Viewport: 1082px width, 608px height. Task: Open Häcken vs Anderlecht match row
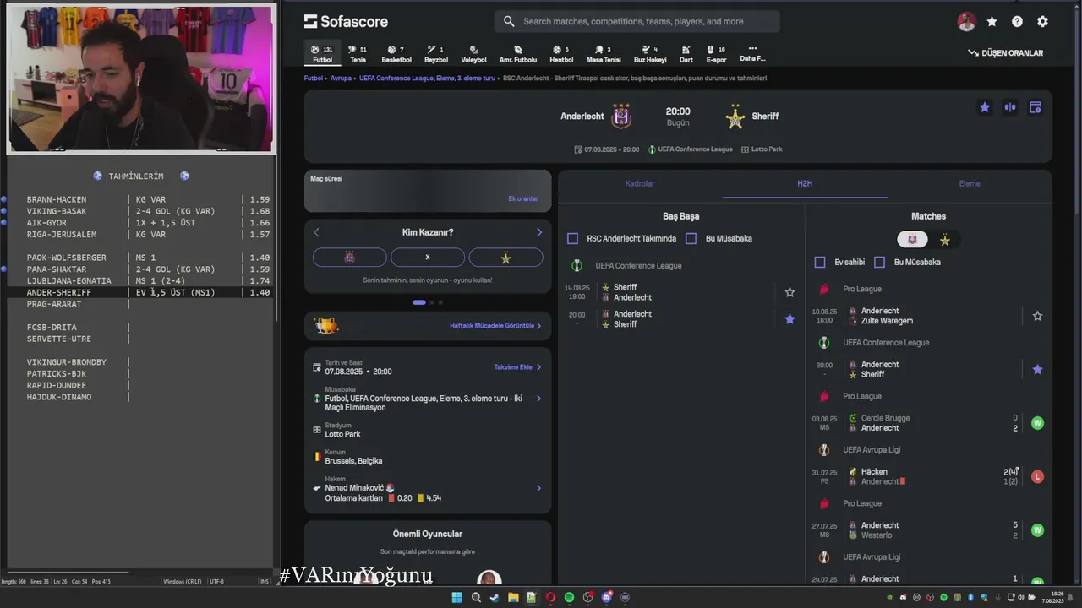(x=928, y=476)
